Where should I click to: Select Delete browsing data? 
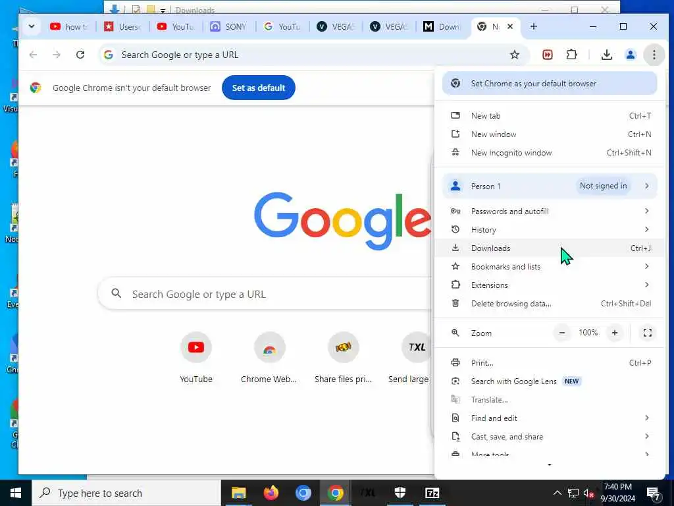[x=550, y=304]
